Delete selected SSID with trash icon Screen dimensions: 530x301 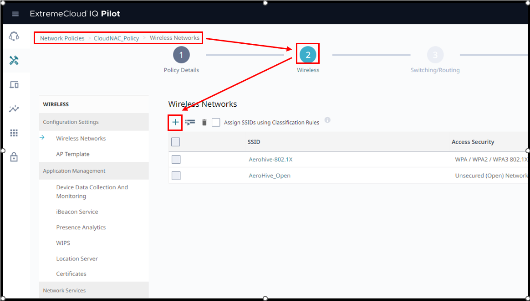pyautogui.click(x=204, y=122)
